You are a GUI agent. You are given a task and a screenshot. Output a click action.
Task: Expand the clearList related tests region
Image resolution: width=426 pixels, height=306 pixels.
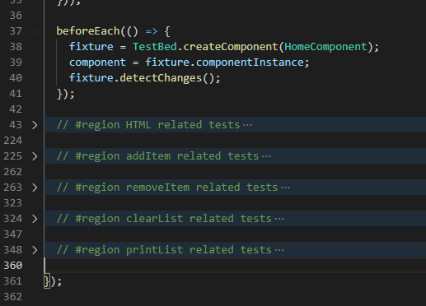(x=35, y=219)
